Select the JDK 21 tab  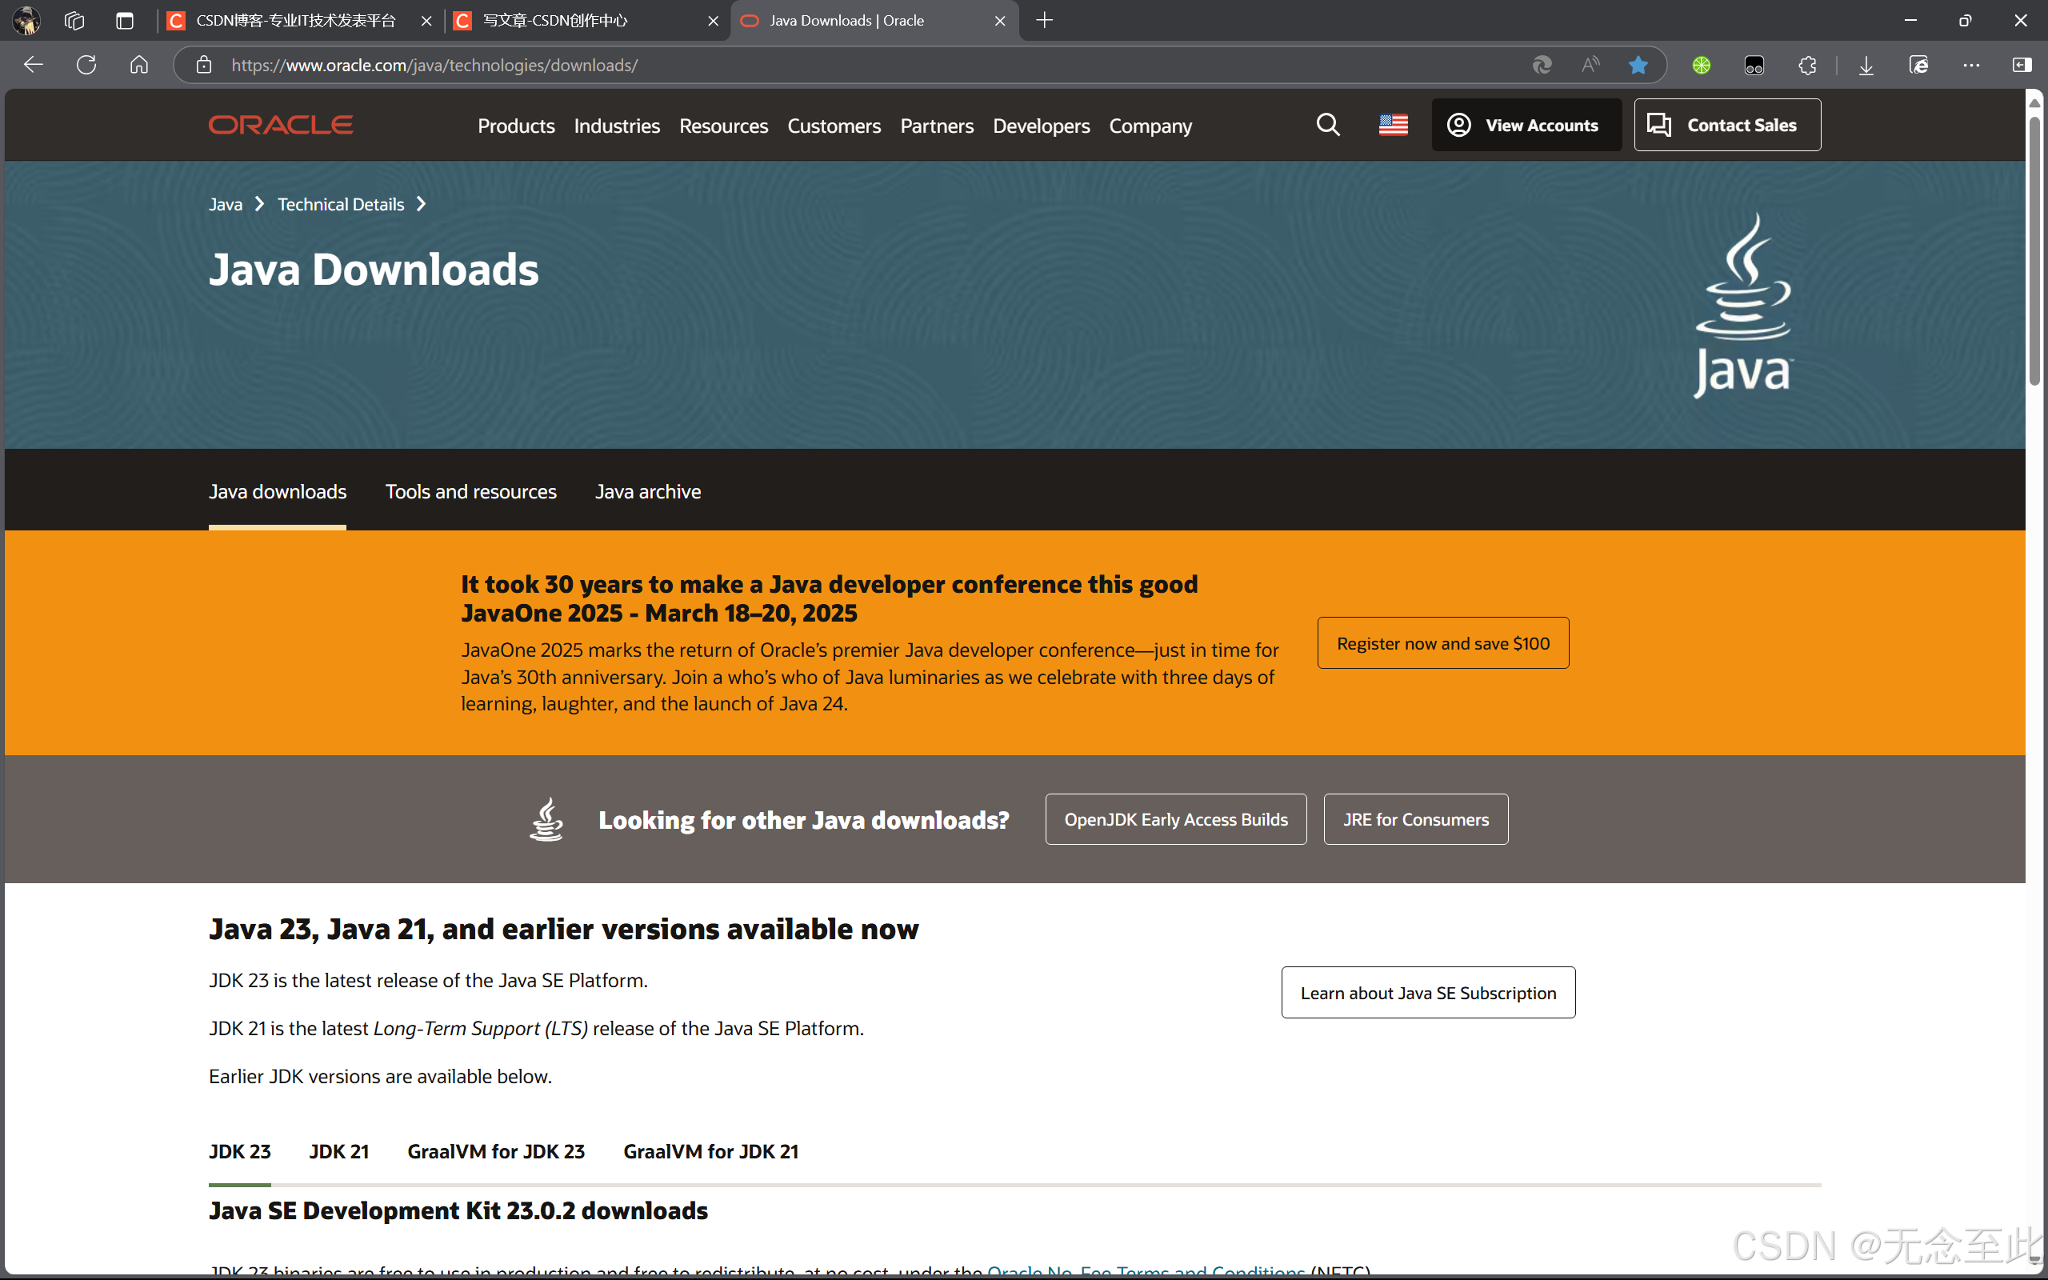(338, 1151)
